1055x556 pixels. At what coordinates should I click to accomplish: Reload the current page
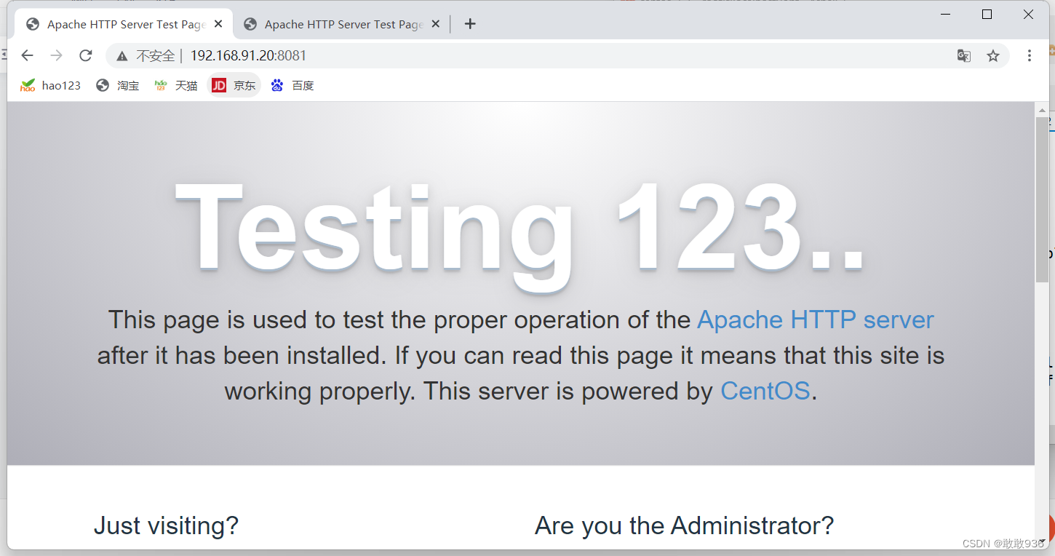[x=86, y=56]
